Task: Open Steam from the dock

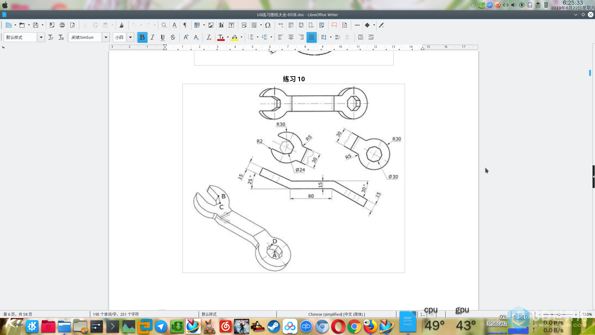Action: tap(274, 326)
